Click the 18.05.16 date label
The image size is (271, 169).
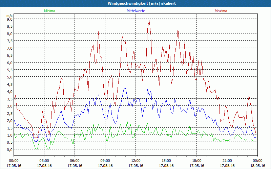coord(257,166)
